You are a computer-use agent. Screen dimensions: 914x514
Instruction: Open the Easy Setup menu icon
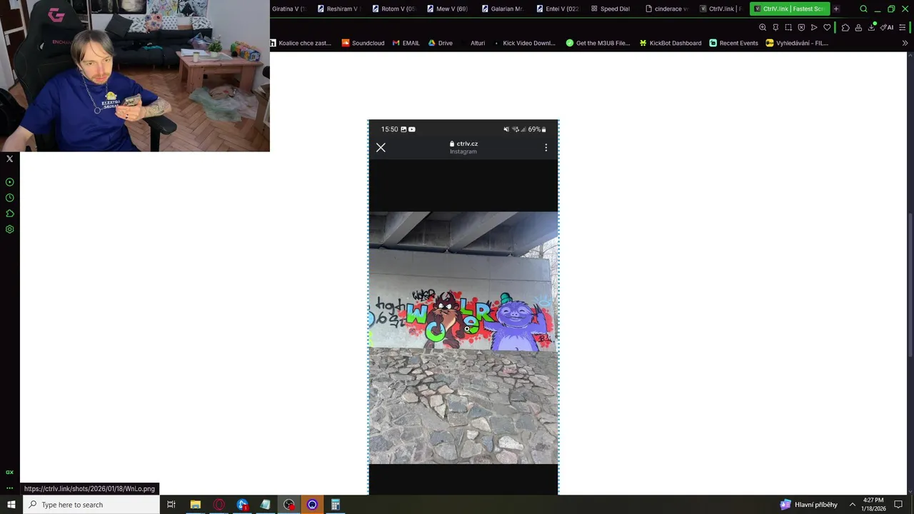coord(901,27)
